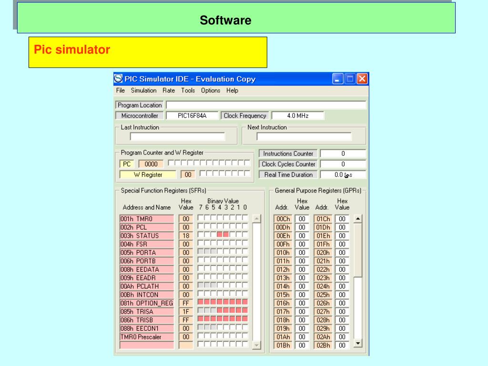Viewport: 488px width, 366px height.
Task: Click the 4.0 MHz clock frequency field
Action: tap(298, 116)
